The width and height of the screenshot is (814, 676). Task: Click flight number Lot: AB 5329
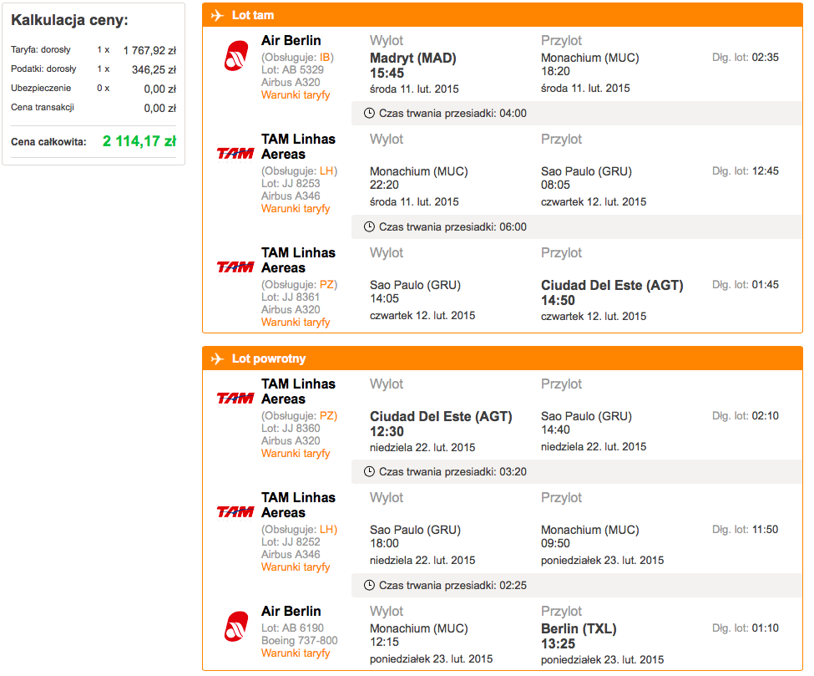[x=292, y=69]
